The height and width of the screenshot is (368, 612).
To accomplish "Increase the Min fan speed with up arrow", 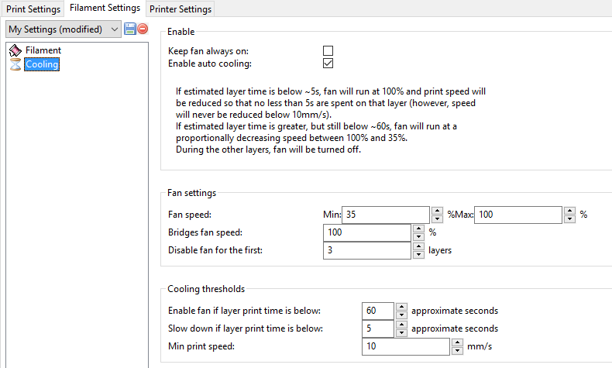I will 438,210.
